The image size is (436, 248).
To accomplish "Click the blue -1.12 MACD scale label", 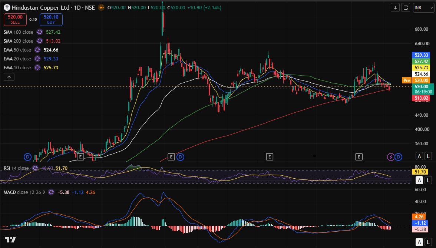I will pos(420,223).
